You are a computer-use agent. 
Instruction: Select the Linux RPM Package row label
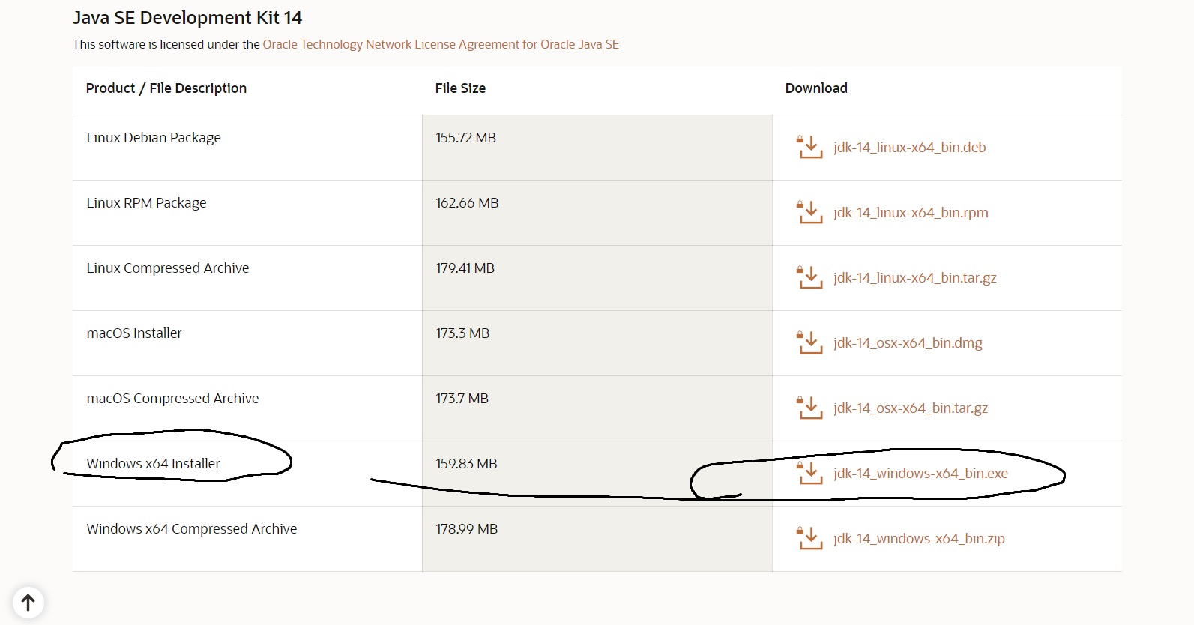(146, 203)
